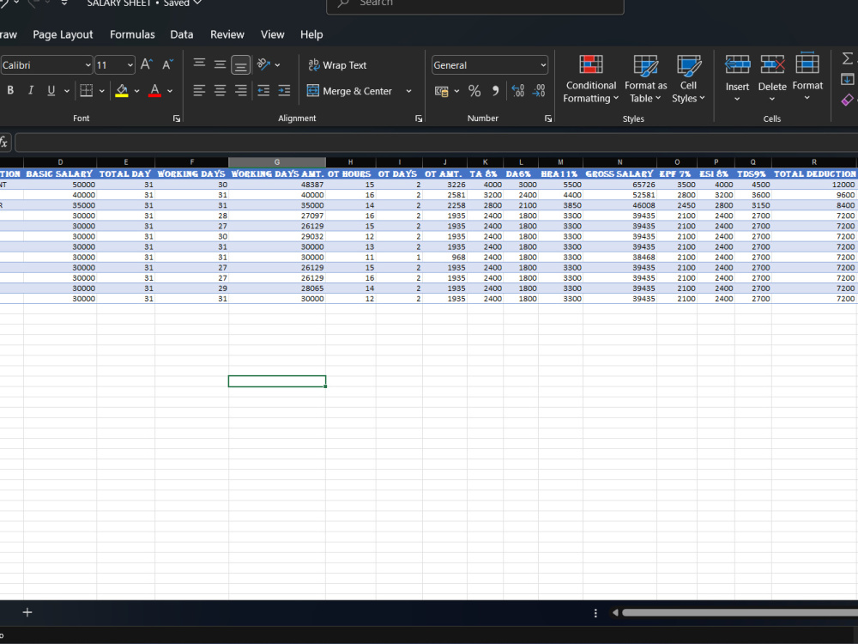Toggle Bold formatting

click(10, 90)
